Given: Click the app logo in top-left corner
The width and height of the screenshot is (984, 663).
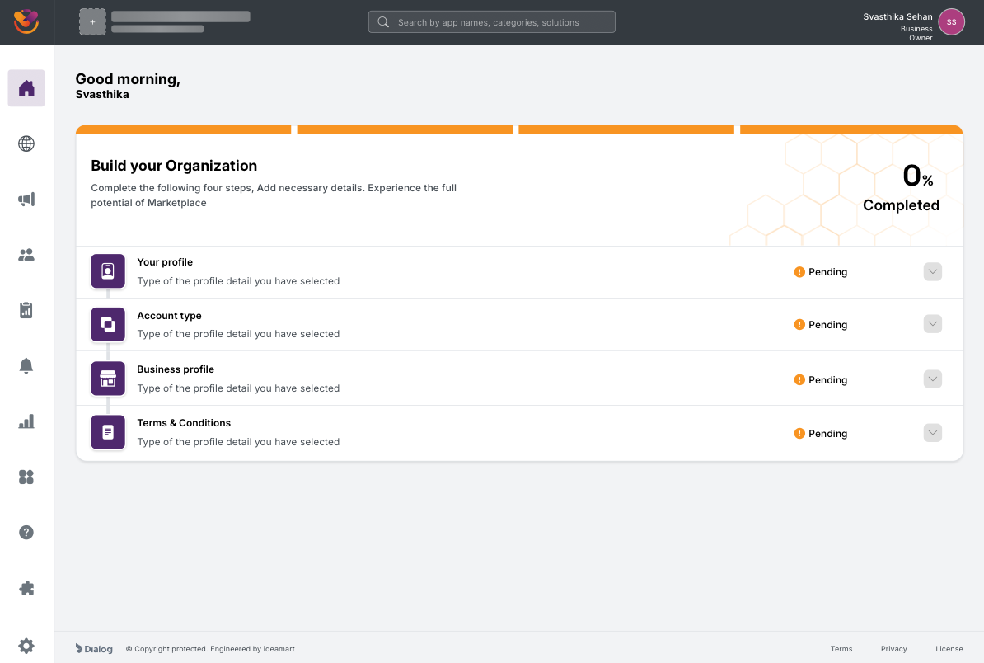Looking at the screenshot, I should click(x=26, y=22).
